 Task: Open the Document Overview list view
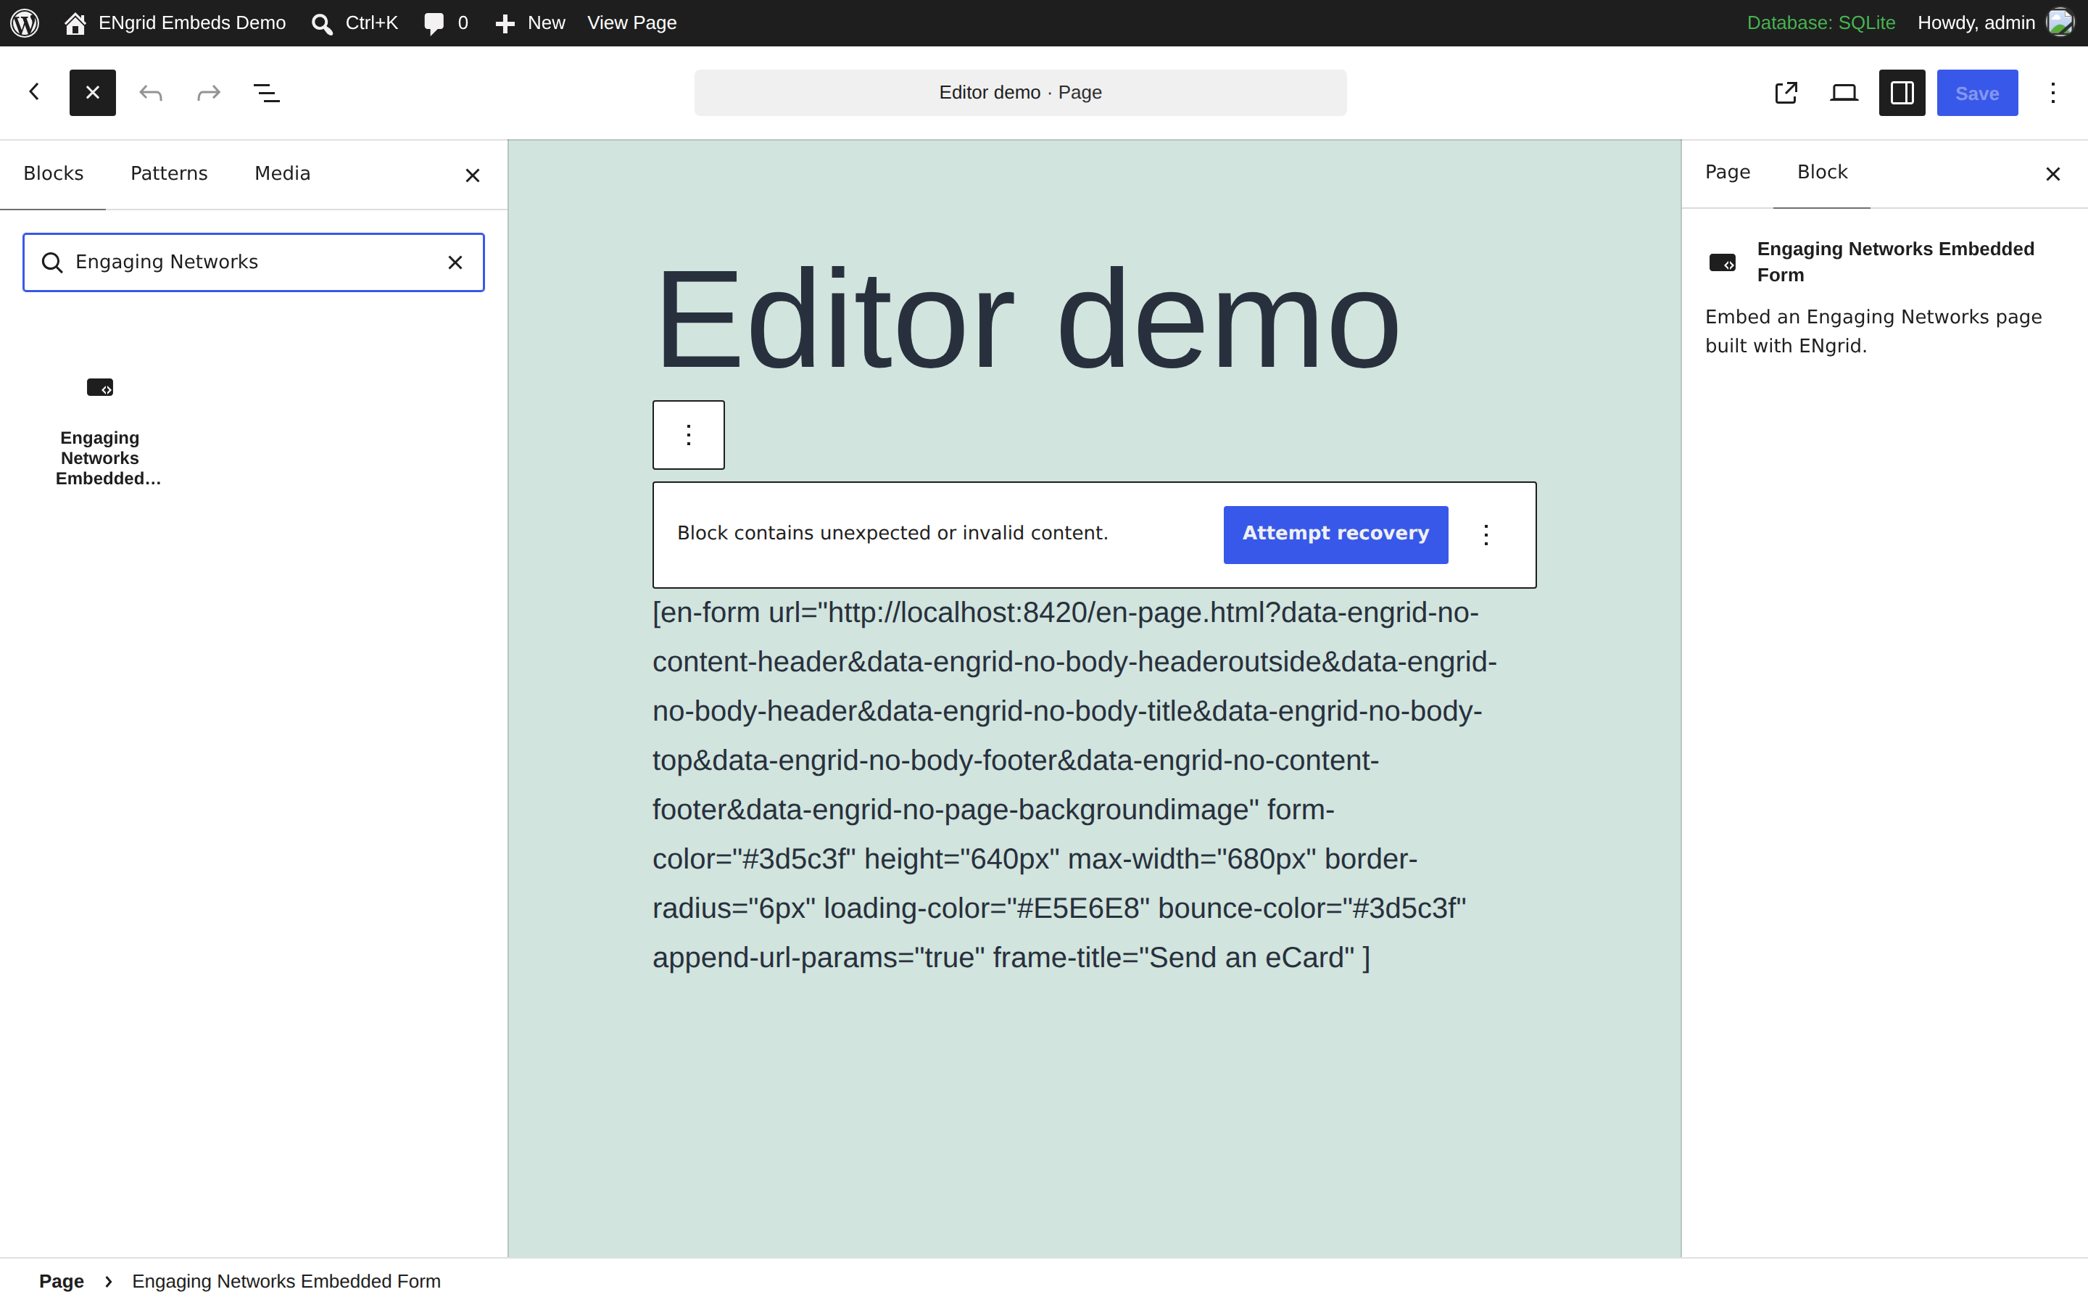pos(267,92)
